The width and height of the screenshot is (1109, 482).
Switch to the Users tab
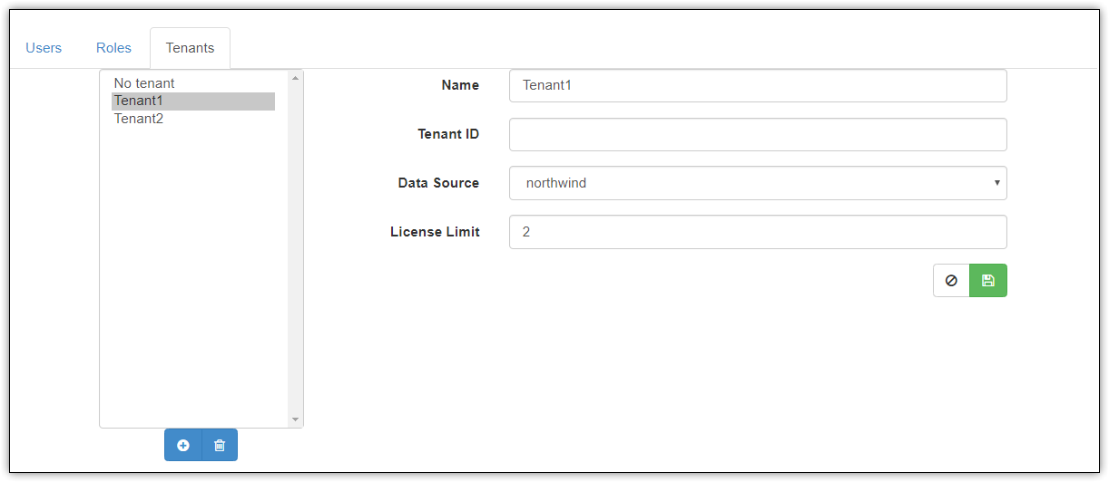tap(44, 48)
